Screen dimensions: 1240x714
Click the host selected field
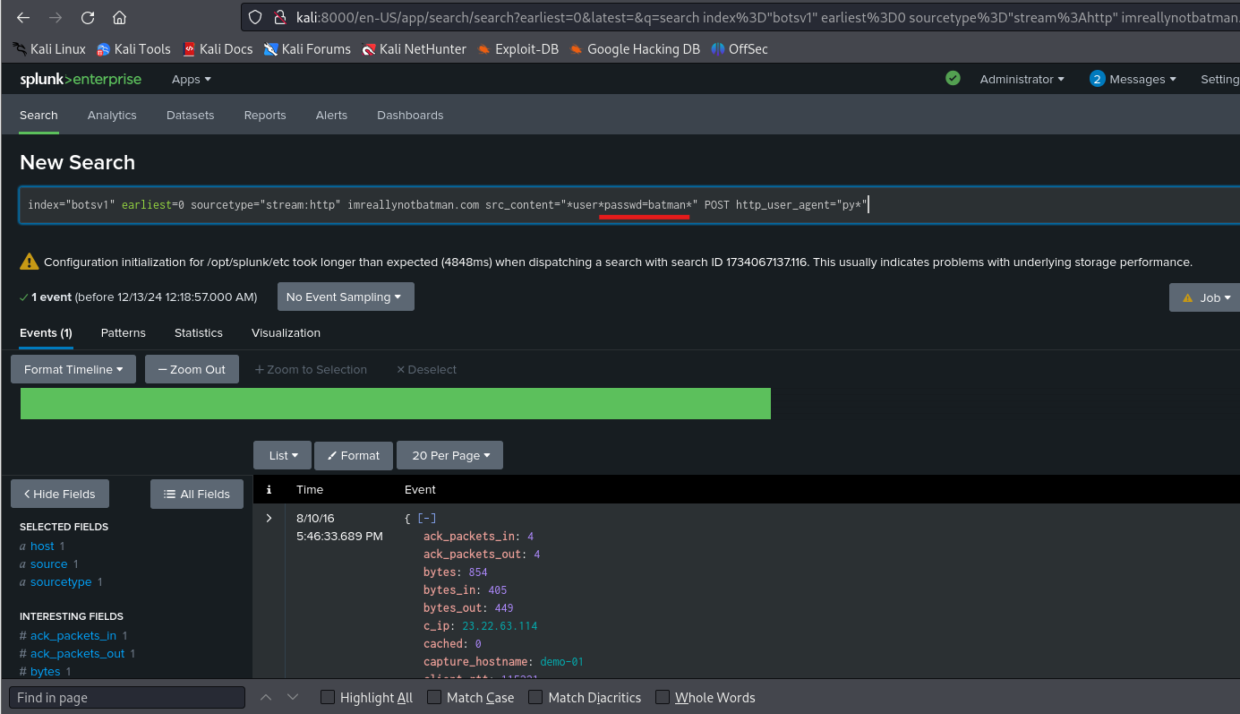(x=42, y=546)
